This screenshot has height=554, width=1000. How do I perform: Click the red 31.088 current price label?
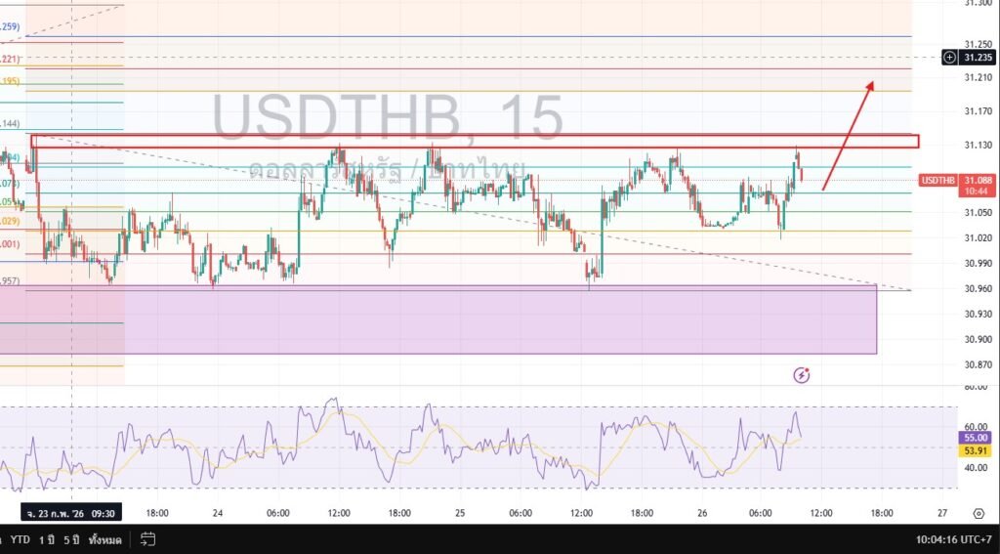tap(978, 180)
